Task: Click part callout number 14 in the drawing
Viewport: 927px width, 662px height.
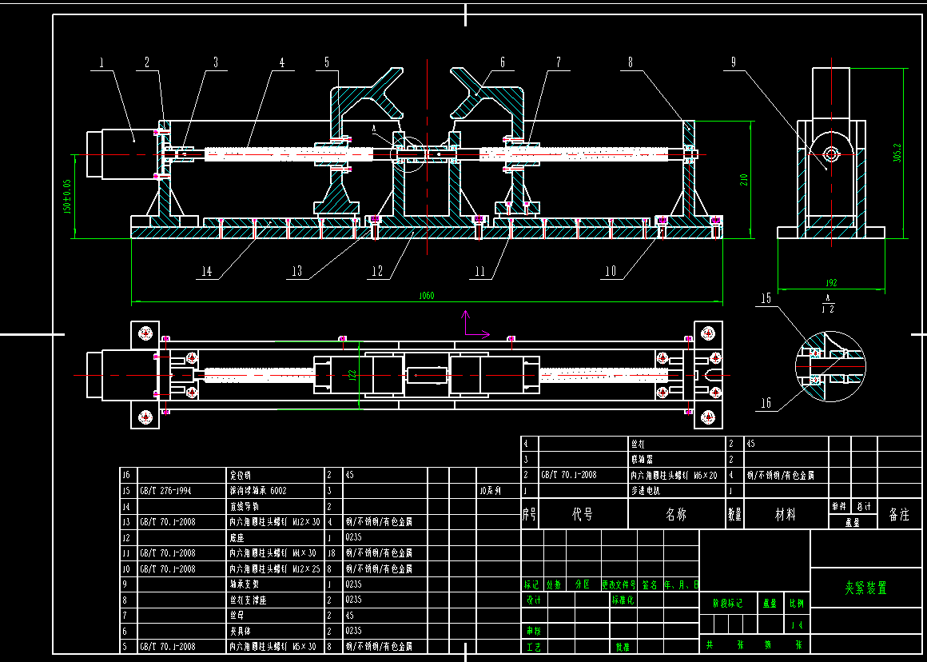Action: (x=206, y=271)
